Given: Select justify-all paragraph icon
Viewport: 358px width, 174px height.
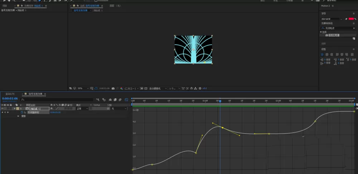Looking at the screenshot, I should [352, 55].
